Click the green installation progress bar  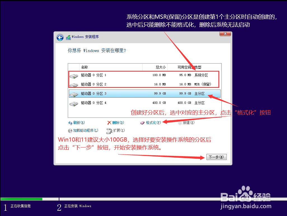coord(21,199)
